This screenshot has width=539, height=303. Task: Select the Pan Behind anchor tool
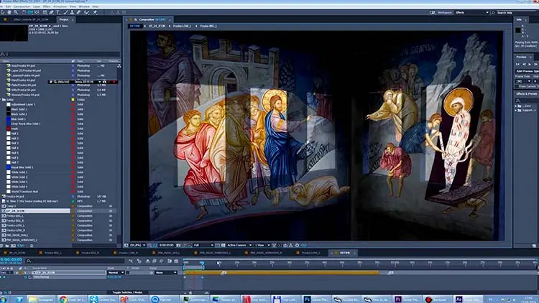pos(37,12)
